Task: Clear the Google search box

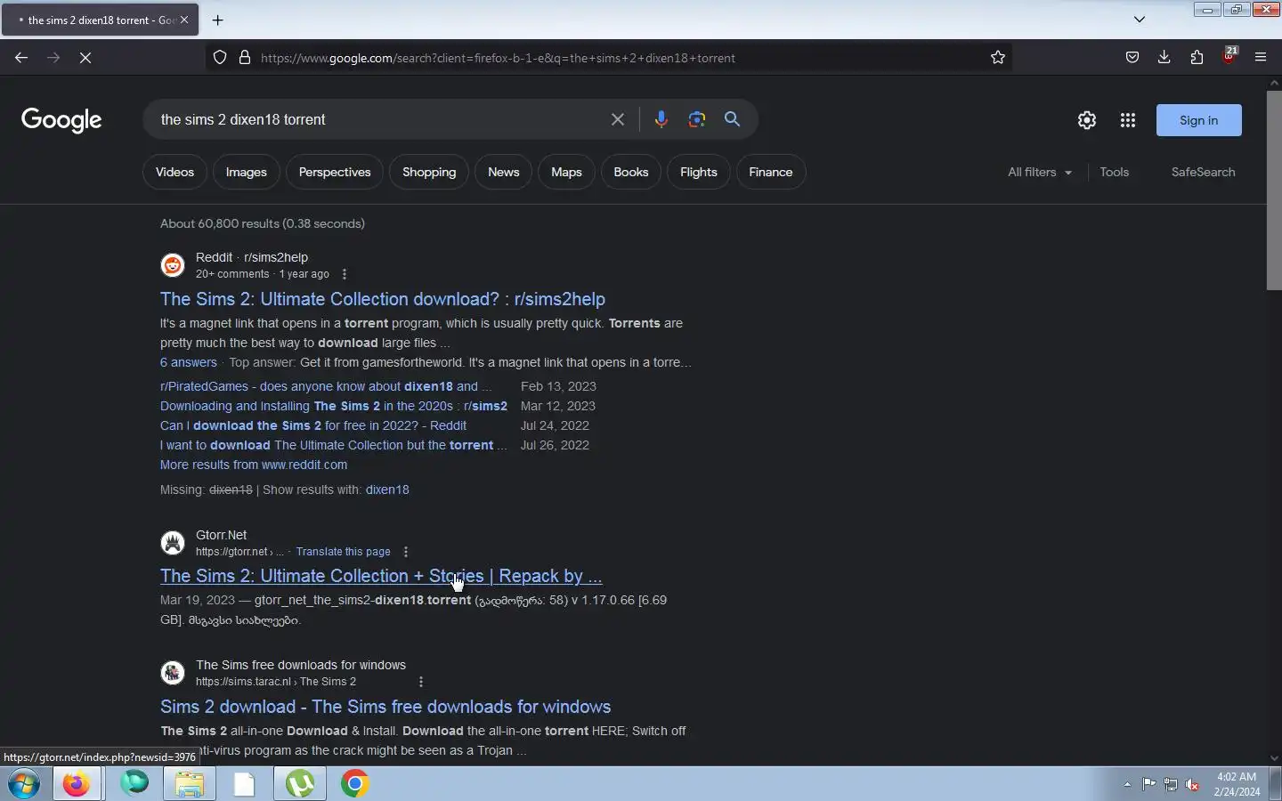Action: click(x=618, y=119)
